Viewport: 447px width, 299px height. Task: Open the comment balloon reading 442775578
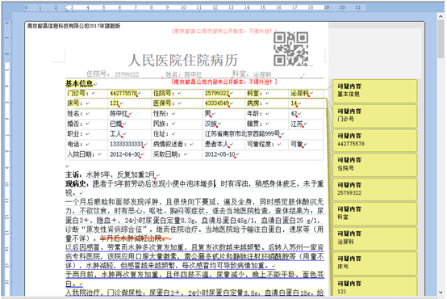pos(374,141)
